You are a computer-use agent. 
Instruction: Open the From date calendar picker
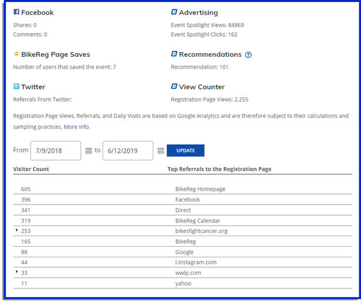[89, 151]
